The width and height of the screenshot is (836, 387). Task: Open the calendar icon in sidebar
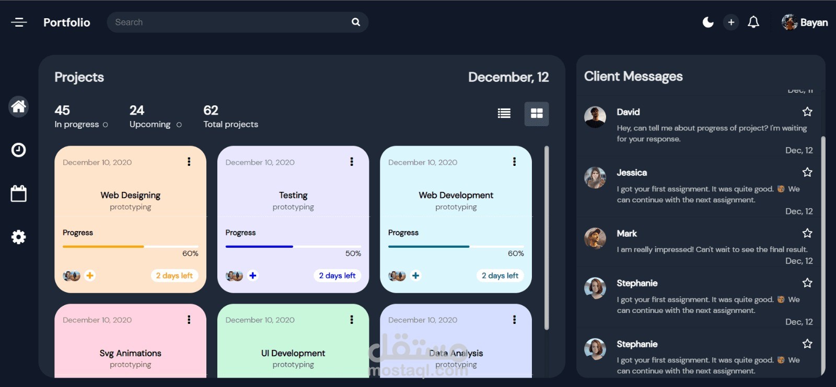click(x=18, y=193)
